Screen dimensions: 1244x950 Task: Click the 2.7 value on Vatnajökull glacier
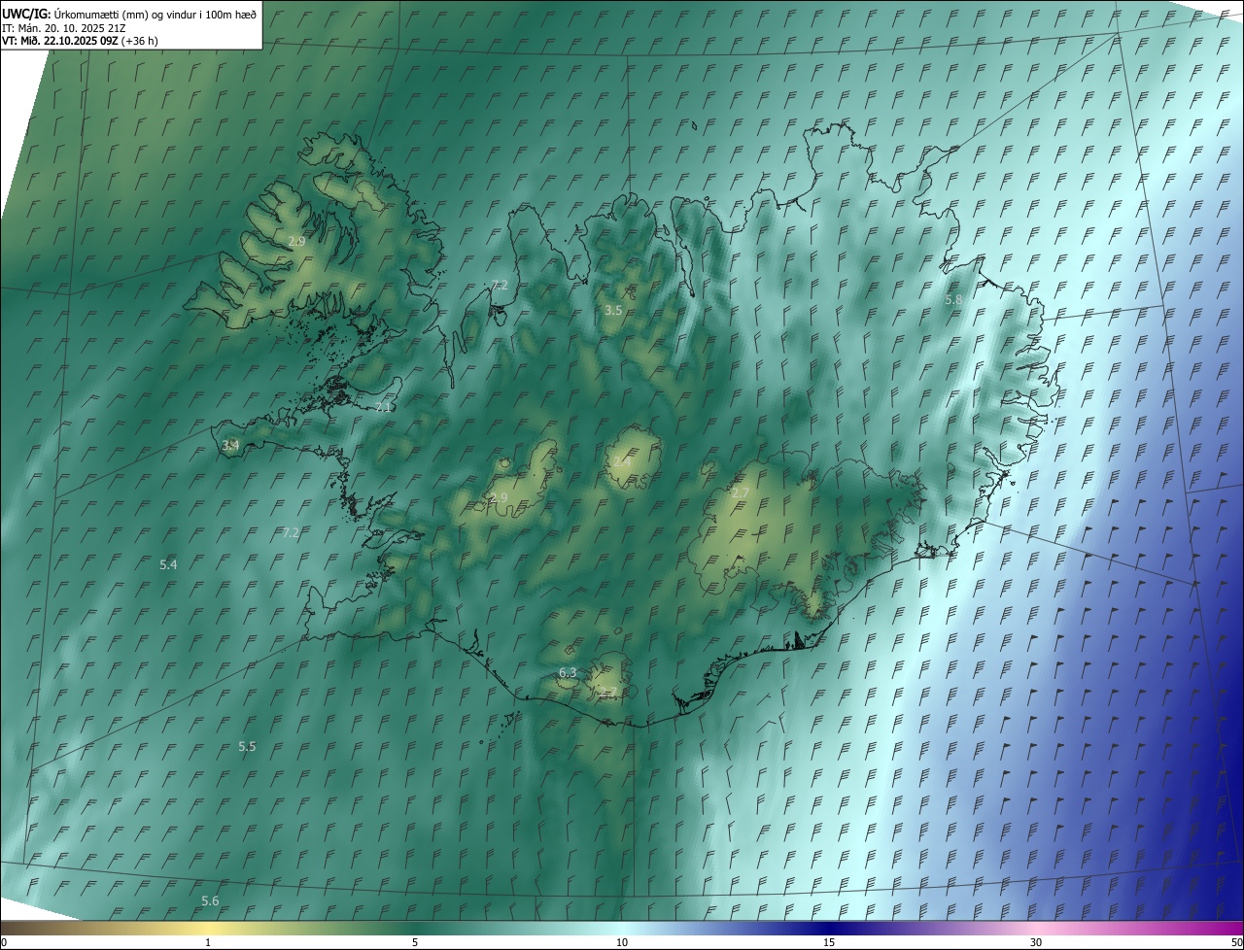click(741, 493)
